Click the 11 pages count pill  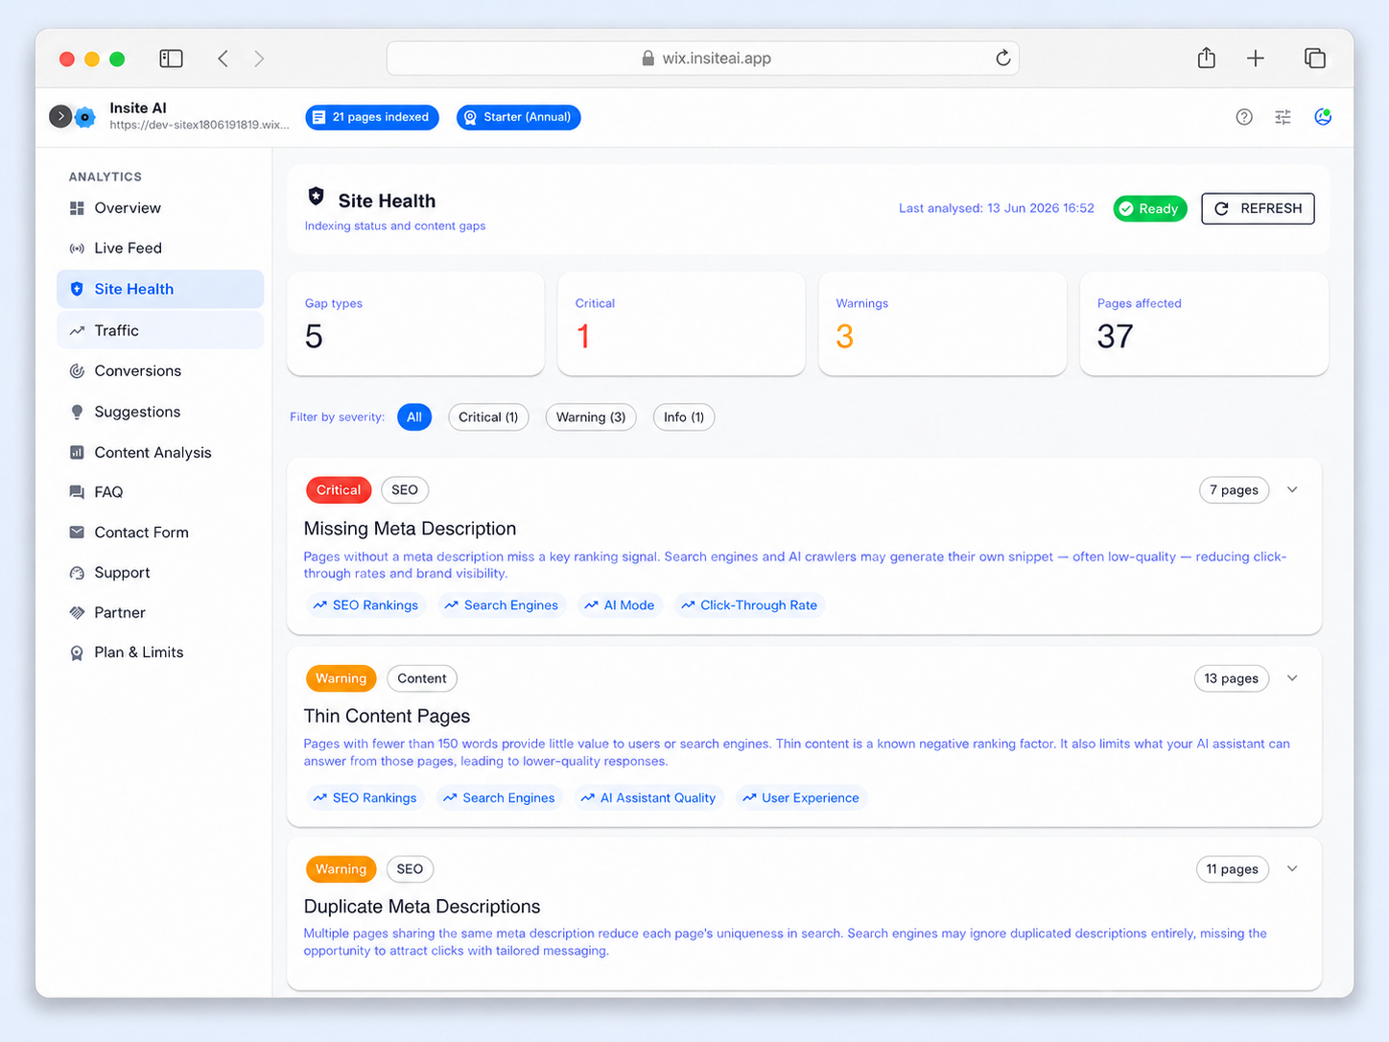(x=1233, y=869)
